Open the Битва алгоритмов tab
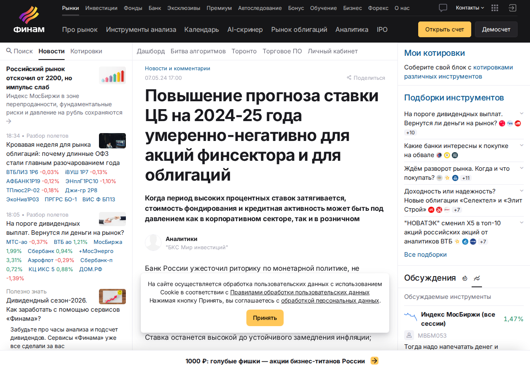 pyautogui.click(x=198, y=51)
